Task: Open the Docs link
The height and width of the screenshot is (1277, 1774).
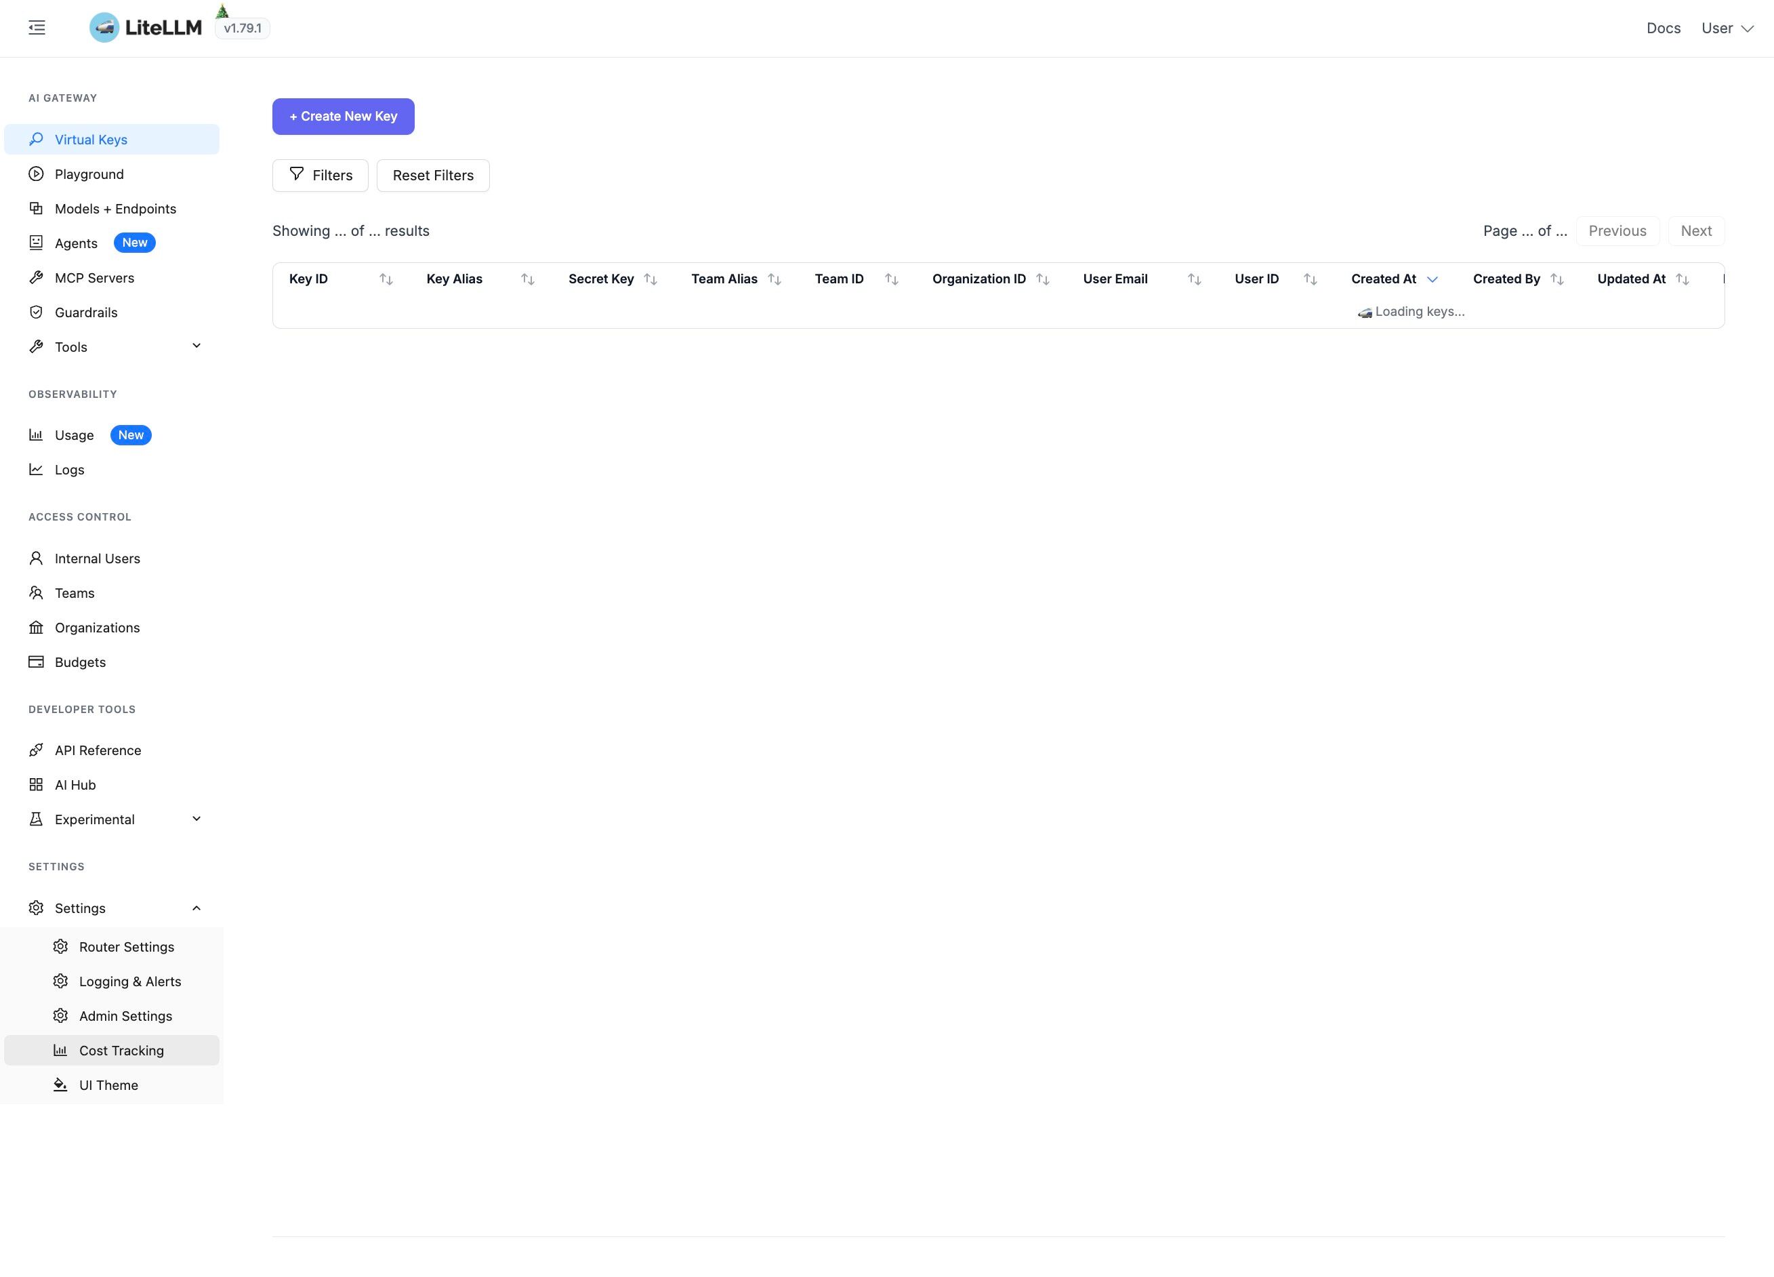Action: 1664,27
